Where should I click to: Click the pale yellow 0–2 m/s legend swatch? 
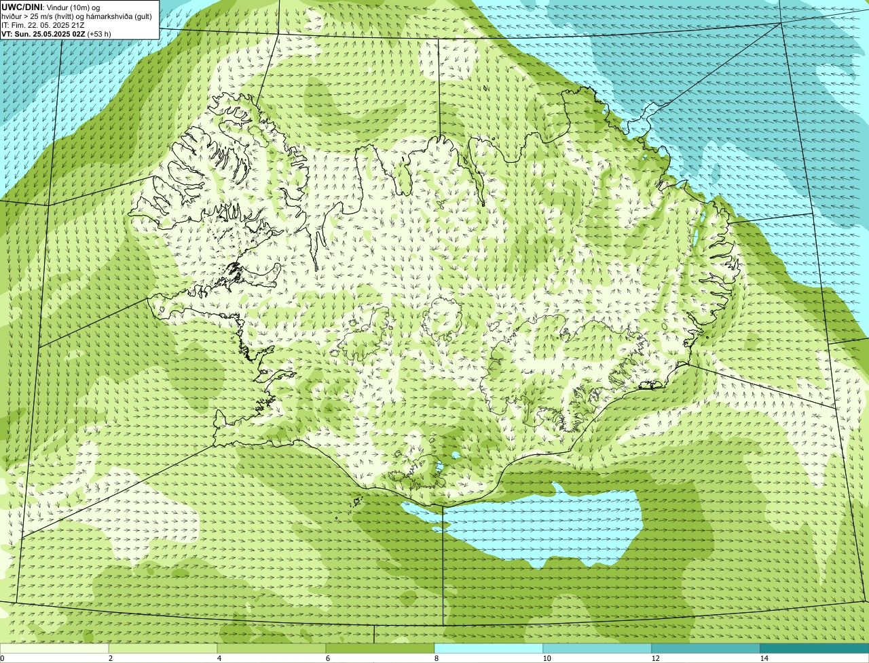[54, 648]
